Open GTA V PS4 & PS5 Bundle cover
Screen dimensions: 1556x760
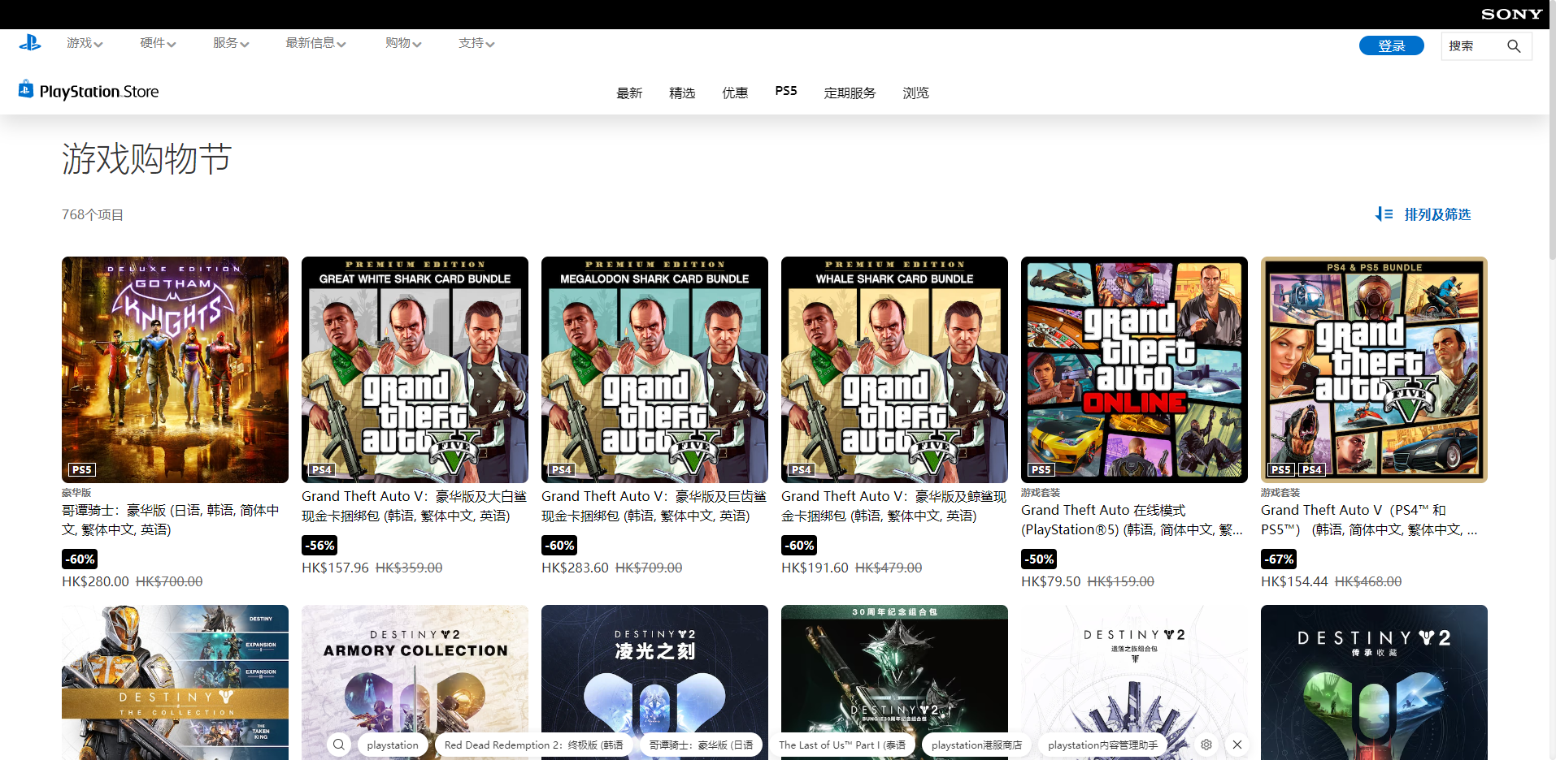point(1374,369)
